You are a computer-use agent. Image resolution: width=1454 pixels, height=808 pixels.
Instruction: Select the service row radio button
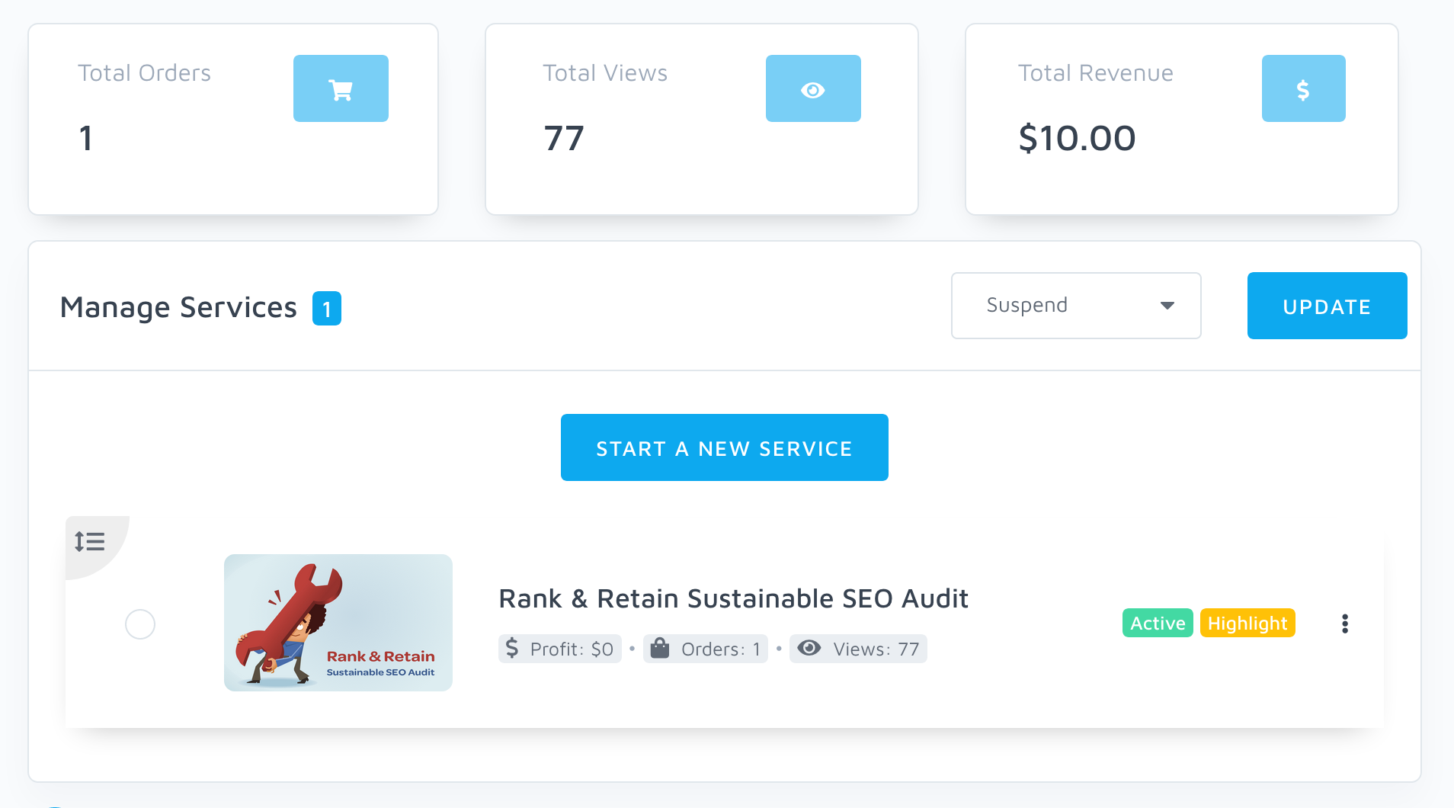pyautogui.click(x=140, y=624)
